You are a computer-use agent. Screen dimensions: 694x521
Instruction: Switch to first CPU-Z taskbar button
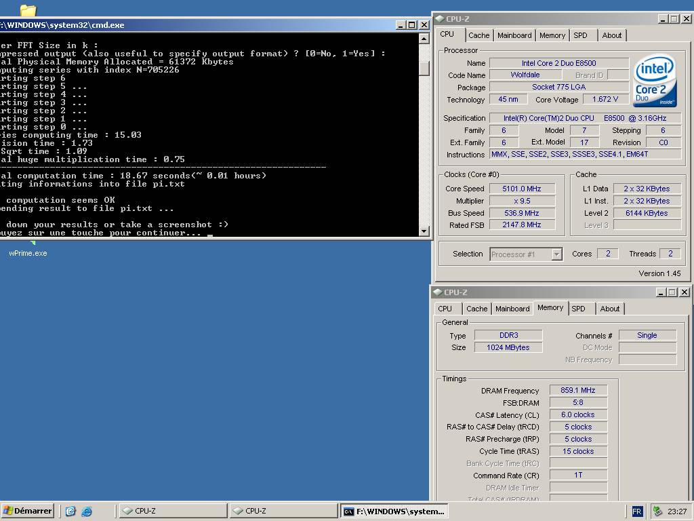(173, 511)
